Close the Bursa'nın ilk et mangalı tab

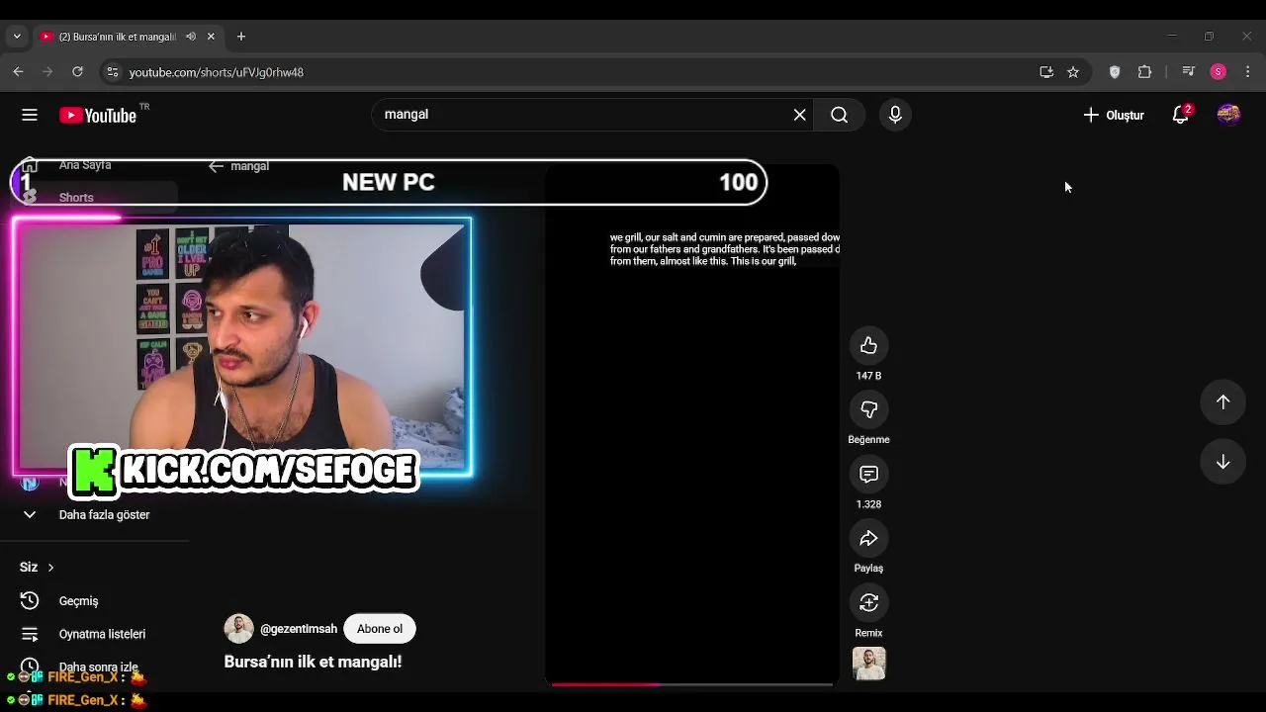[211, 37]
